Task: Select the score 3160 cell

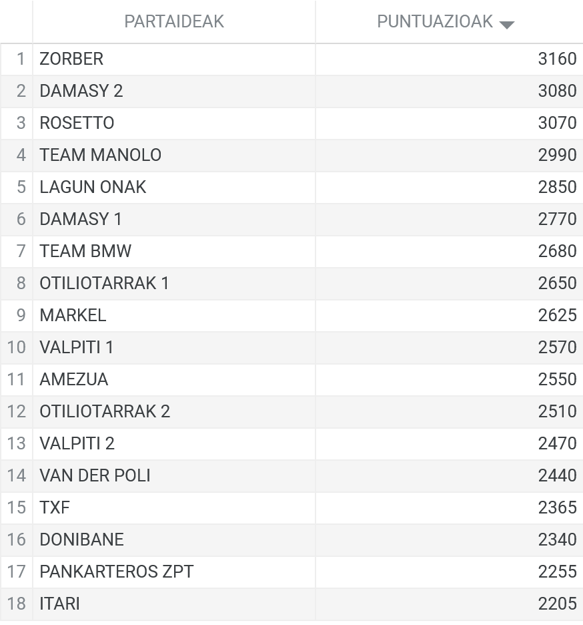Action: tap(449, 59)
